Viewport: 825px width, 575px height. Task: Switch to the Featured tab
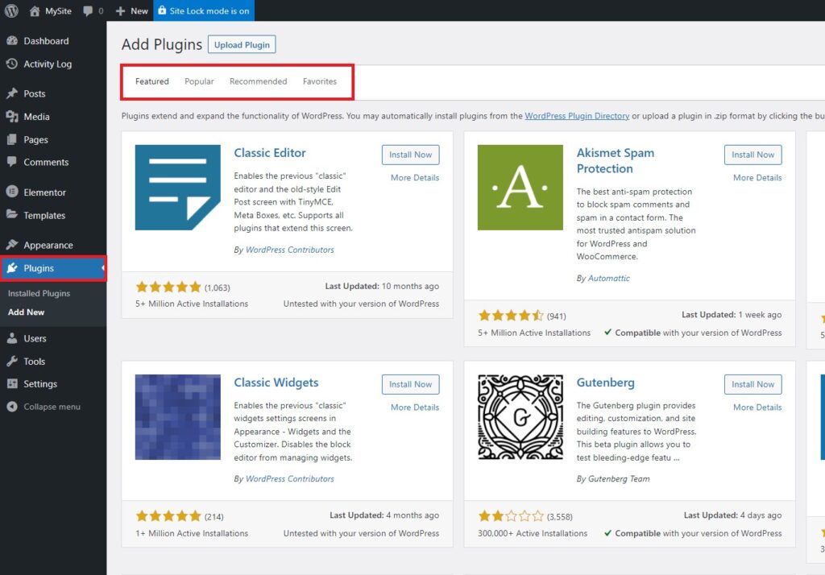152,81
